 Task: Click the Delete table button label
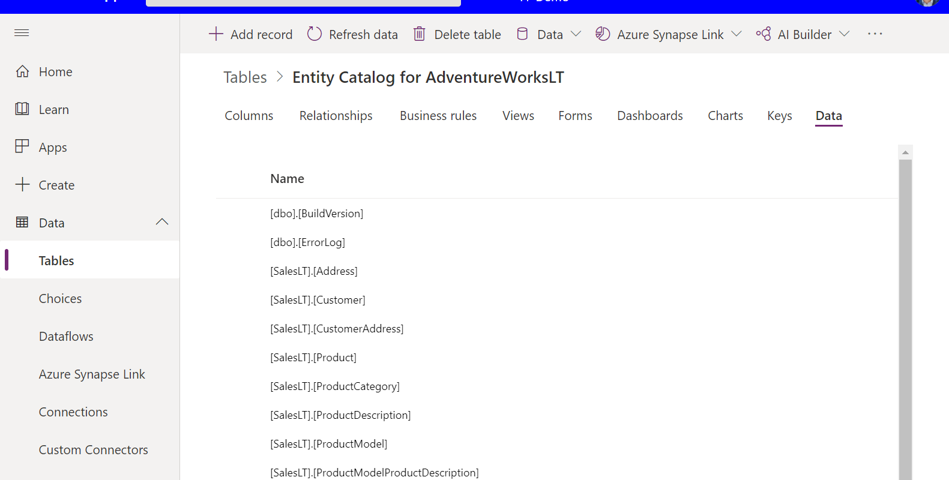(468, 34)
